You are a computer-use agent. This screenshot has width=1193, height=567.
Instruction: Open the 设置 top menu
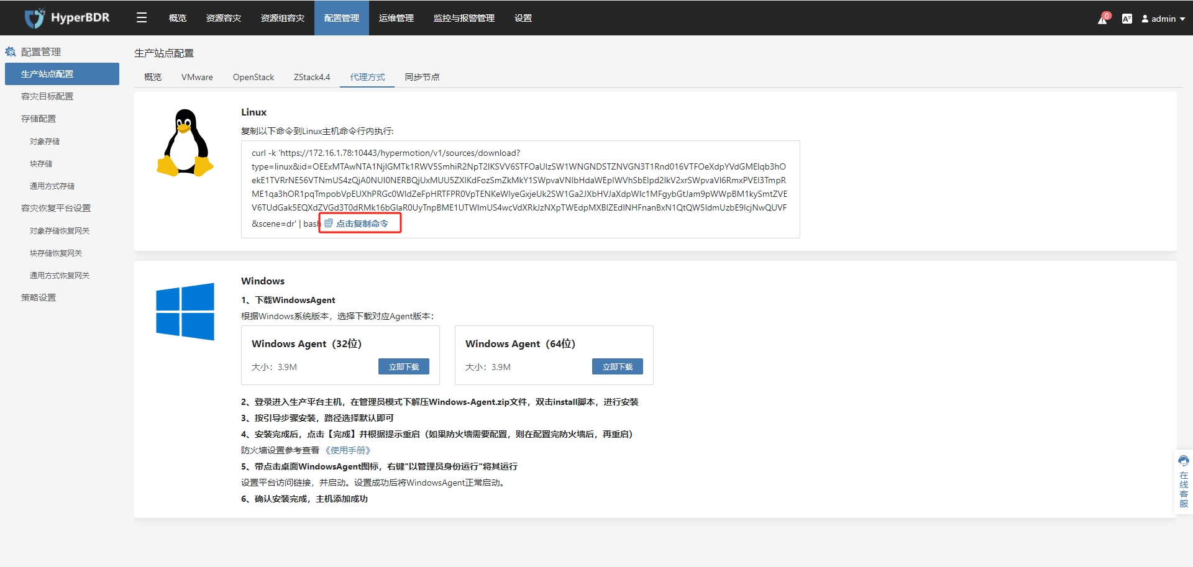tap(523, 18)
